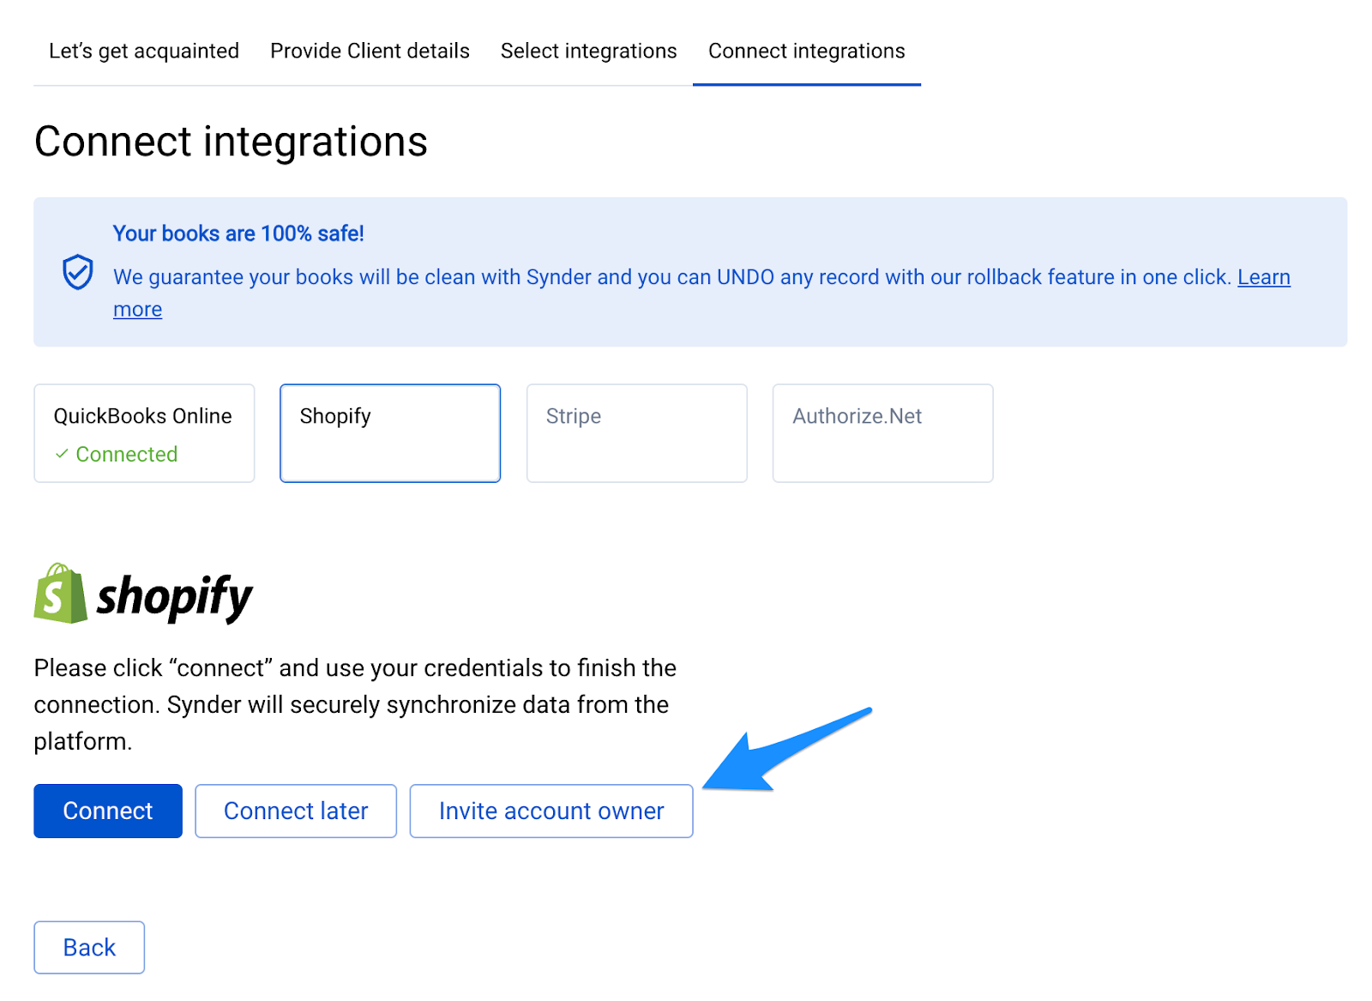This screenshot has height=1001, width=1372.
Task: Select the Shopify integration card
Action: point(390,433)
